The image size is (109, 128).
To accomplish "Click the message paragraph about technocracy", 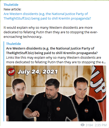I will point(51,32).
